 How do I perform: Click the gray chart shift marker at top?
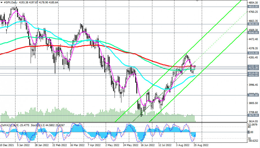tap(197, 1)
